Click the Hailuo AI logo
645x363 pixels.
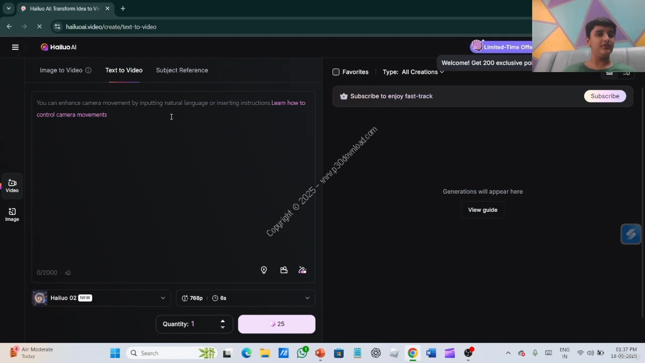tap(58, 47)
